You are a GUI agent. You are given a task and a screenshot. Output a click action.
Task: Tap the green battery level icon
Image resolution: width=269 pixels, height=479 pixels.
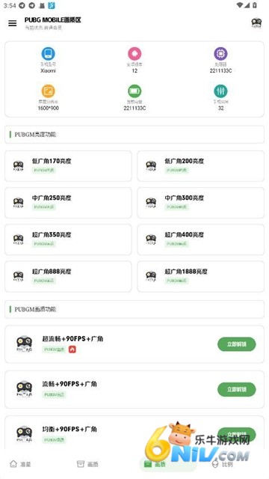(134, 91)
